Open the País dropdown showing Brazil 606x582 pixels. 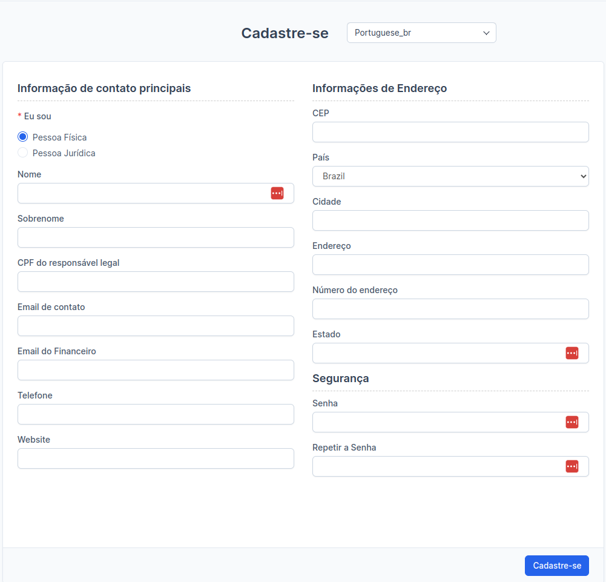[450, 176]
